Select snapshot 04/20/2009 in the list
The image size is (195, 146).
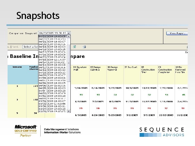pos(53,44)
